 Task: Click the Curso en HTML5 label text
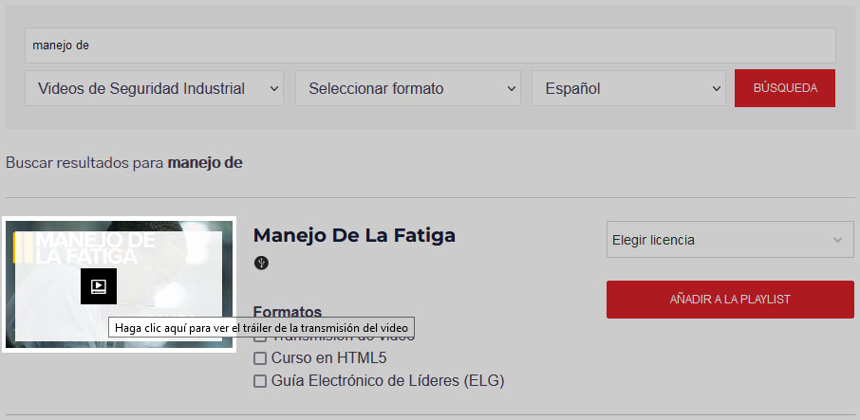click(328, 358)
